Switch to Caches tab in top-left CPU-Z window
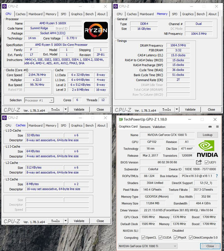The height and width of the screenshot is (251, 224). tap(21, 14)
